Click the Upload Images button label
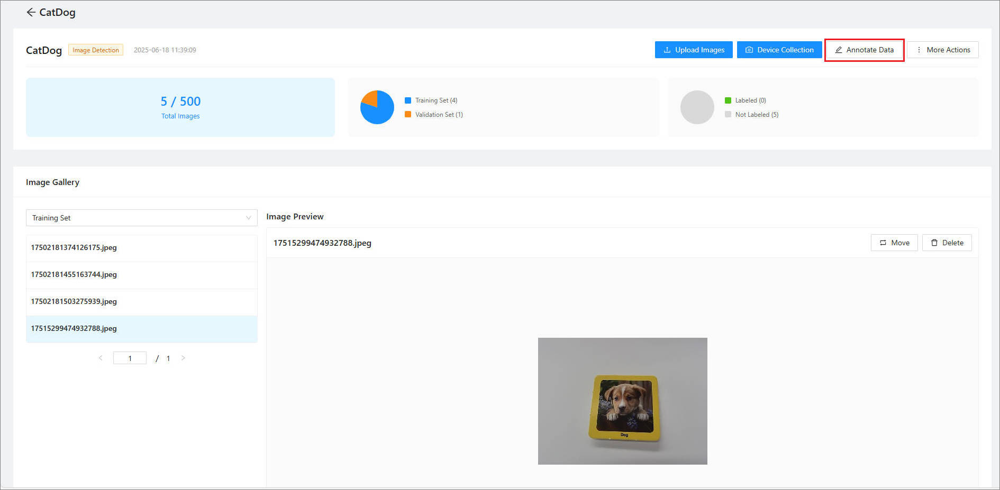 tap(700, 50)
